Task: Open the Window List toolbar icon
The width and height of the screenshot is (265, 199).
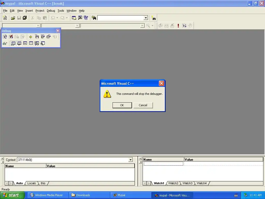Action: click(86, 18)
